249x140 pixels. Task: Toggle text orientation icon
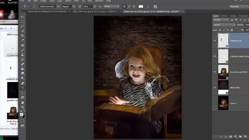[34, 7]
